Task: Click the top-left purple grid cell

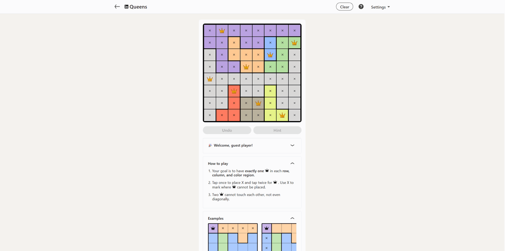Action: [x=210, y=31]
